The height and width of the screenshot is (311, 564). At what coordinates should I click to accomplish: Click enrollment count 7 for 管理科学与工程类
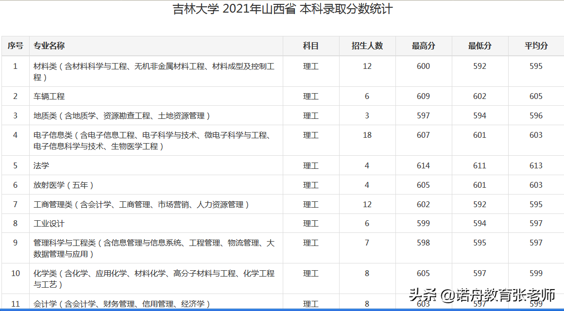pyautogui.click(x=367, y=243)
